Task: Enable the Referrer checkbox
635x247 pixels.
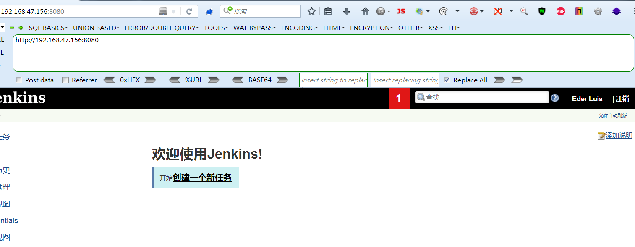Action: (65, 80)
